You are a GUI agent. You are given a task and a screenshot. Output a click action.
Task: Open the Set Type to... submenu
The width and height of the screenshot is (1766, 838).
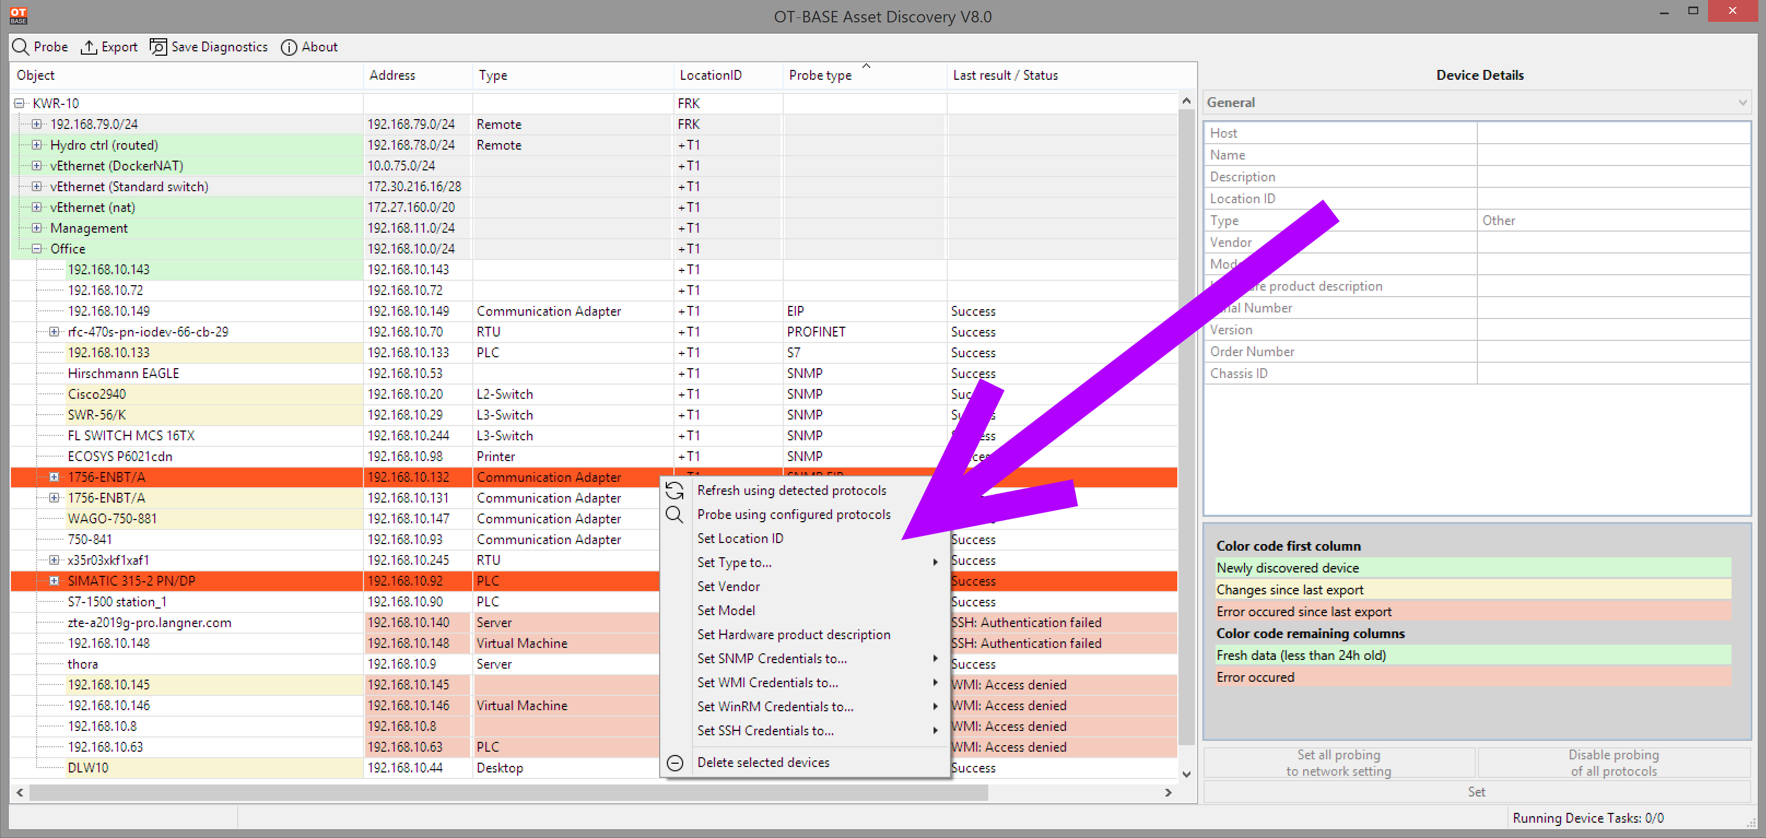(805, 563)
